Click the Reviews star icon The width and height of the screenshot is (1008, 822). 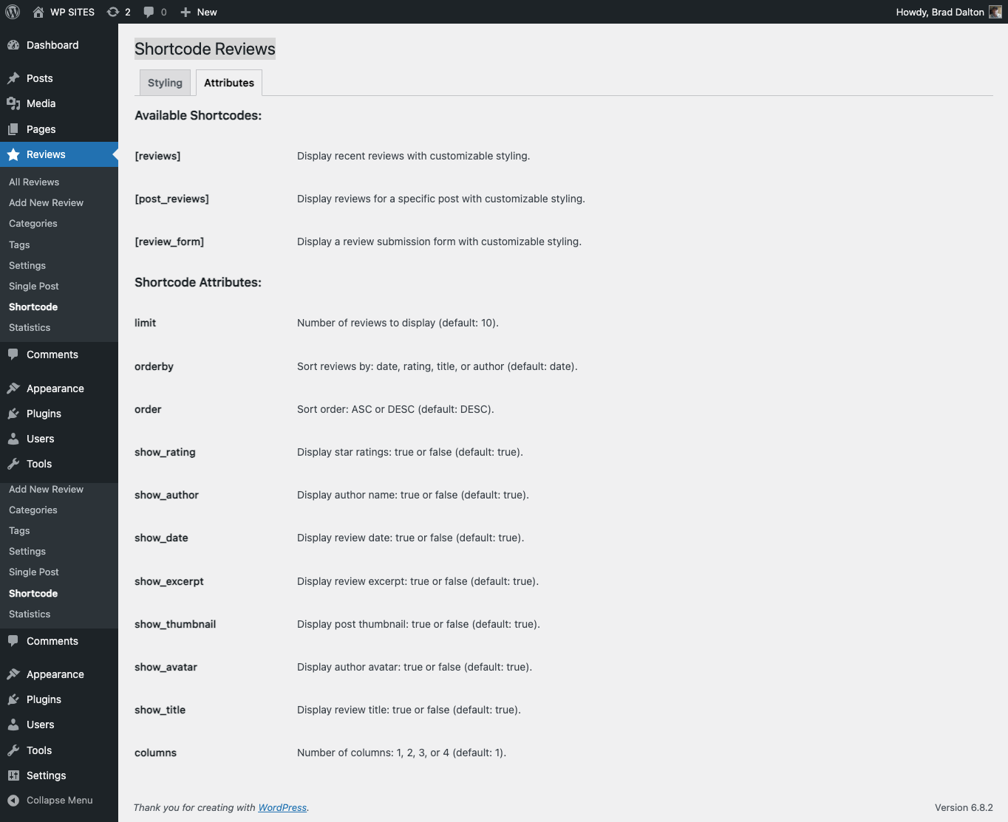(x=13, y=154)
